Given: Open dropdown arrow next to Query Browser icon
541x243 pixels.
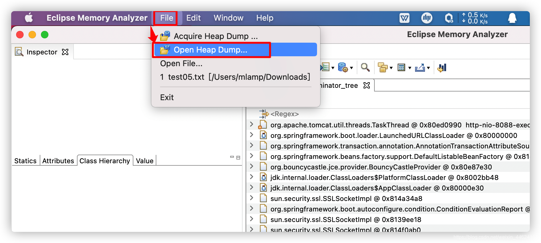Looking at the screenshot, I should [351, 68].
